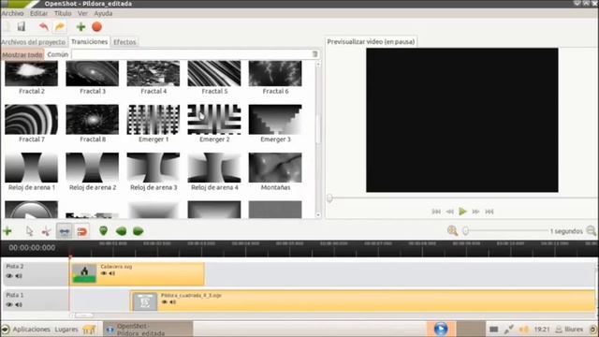This screenshot has height=337, width=599.
Task: Select the Fractal 5 transition
Action: (214, 78)
